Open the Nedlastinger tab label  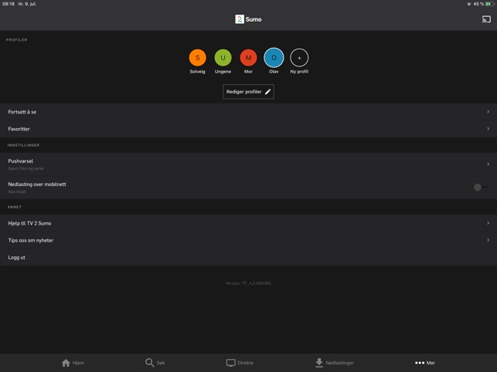point(340,363)
